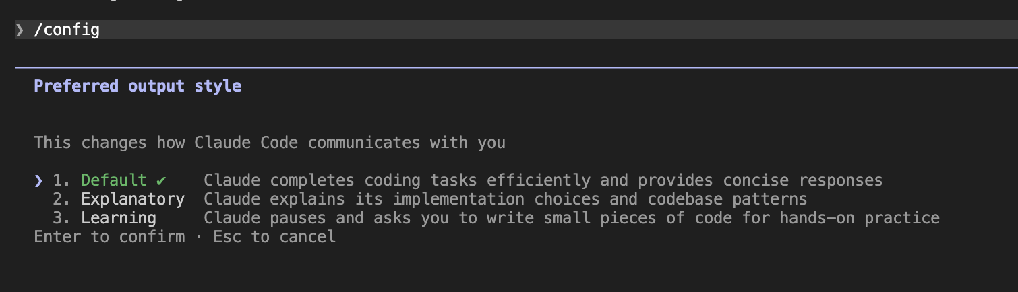Click the middle dot between Enter and Esc hints
The width and height of the screenshot is (1018, 292).
click(x=199, y=237)
